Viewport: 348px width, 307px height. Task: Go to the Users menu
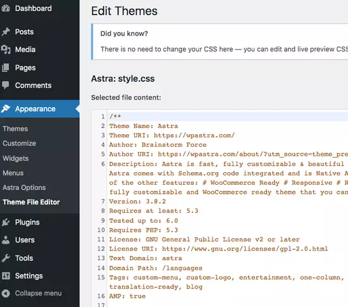click(x=25, y=240)
